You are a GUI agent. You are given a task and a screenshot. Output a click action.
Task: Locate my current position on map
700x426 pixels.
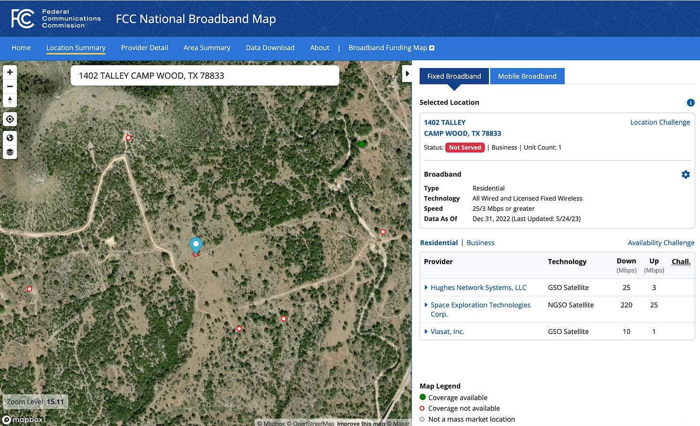pos(10,119)
